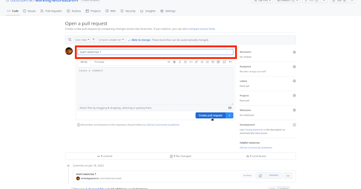Insert a code snippet via toolbar
The height and width of the screenshot is (189, 361).
coord(190,62)
